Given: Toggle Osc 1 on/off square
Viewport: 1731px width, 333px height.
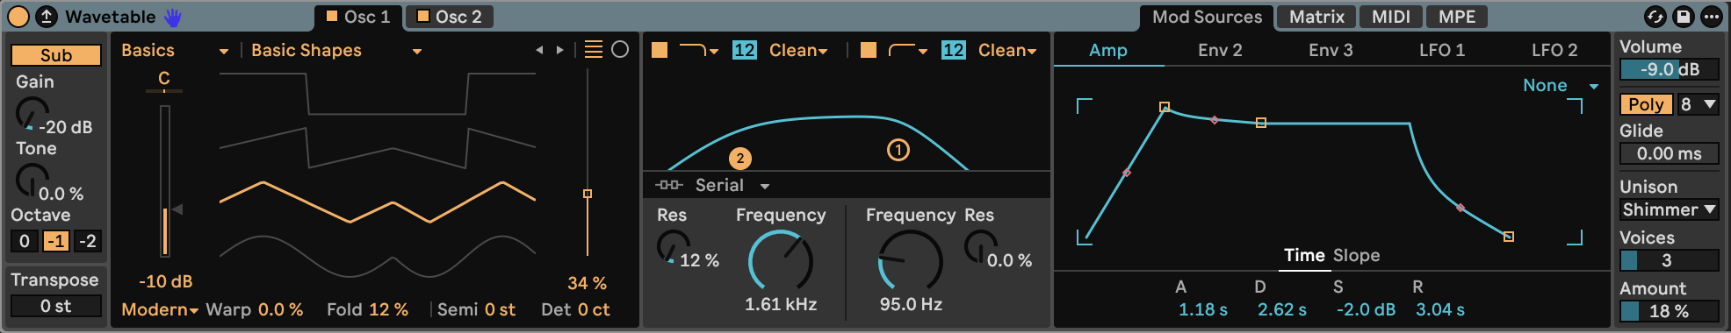Looking at the screenshot, I should coord(332,16).
